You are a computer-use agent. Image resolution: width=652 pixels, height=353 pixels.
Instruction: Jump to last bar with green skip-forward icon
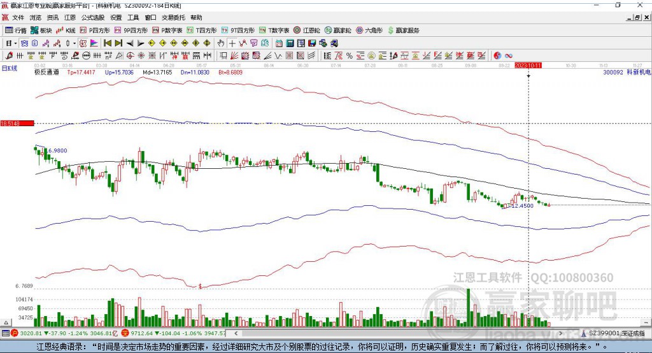pyautogui.click(x=118, y=43)
